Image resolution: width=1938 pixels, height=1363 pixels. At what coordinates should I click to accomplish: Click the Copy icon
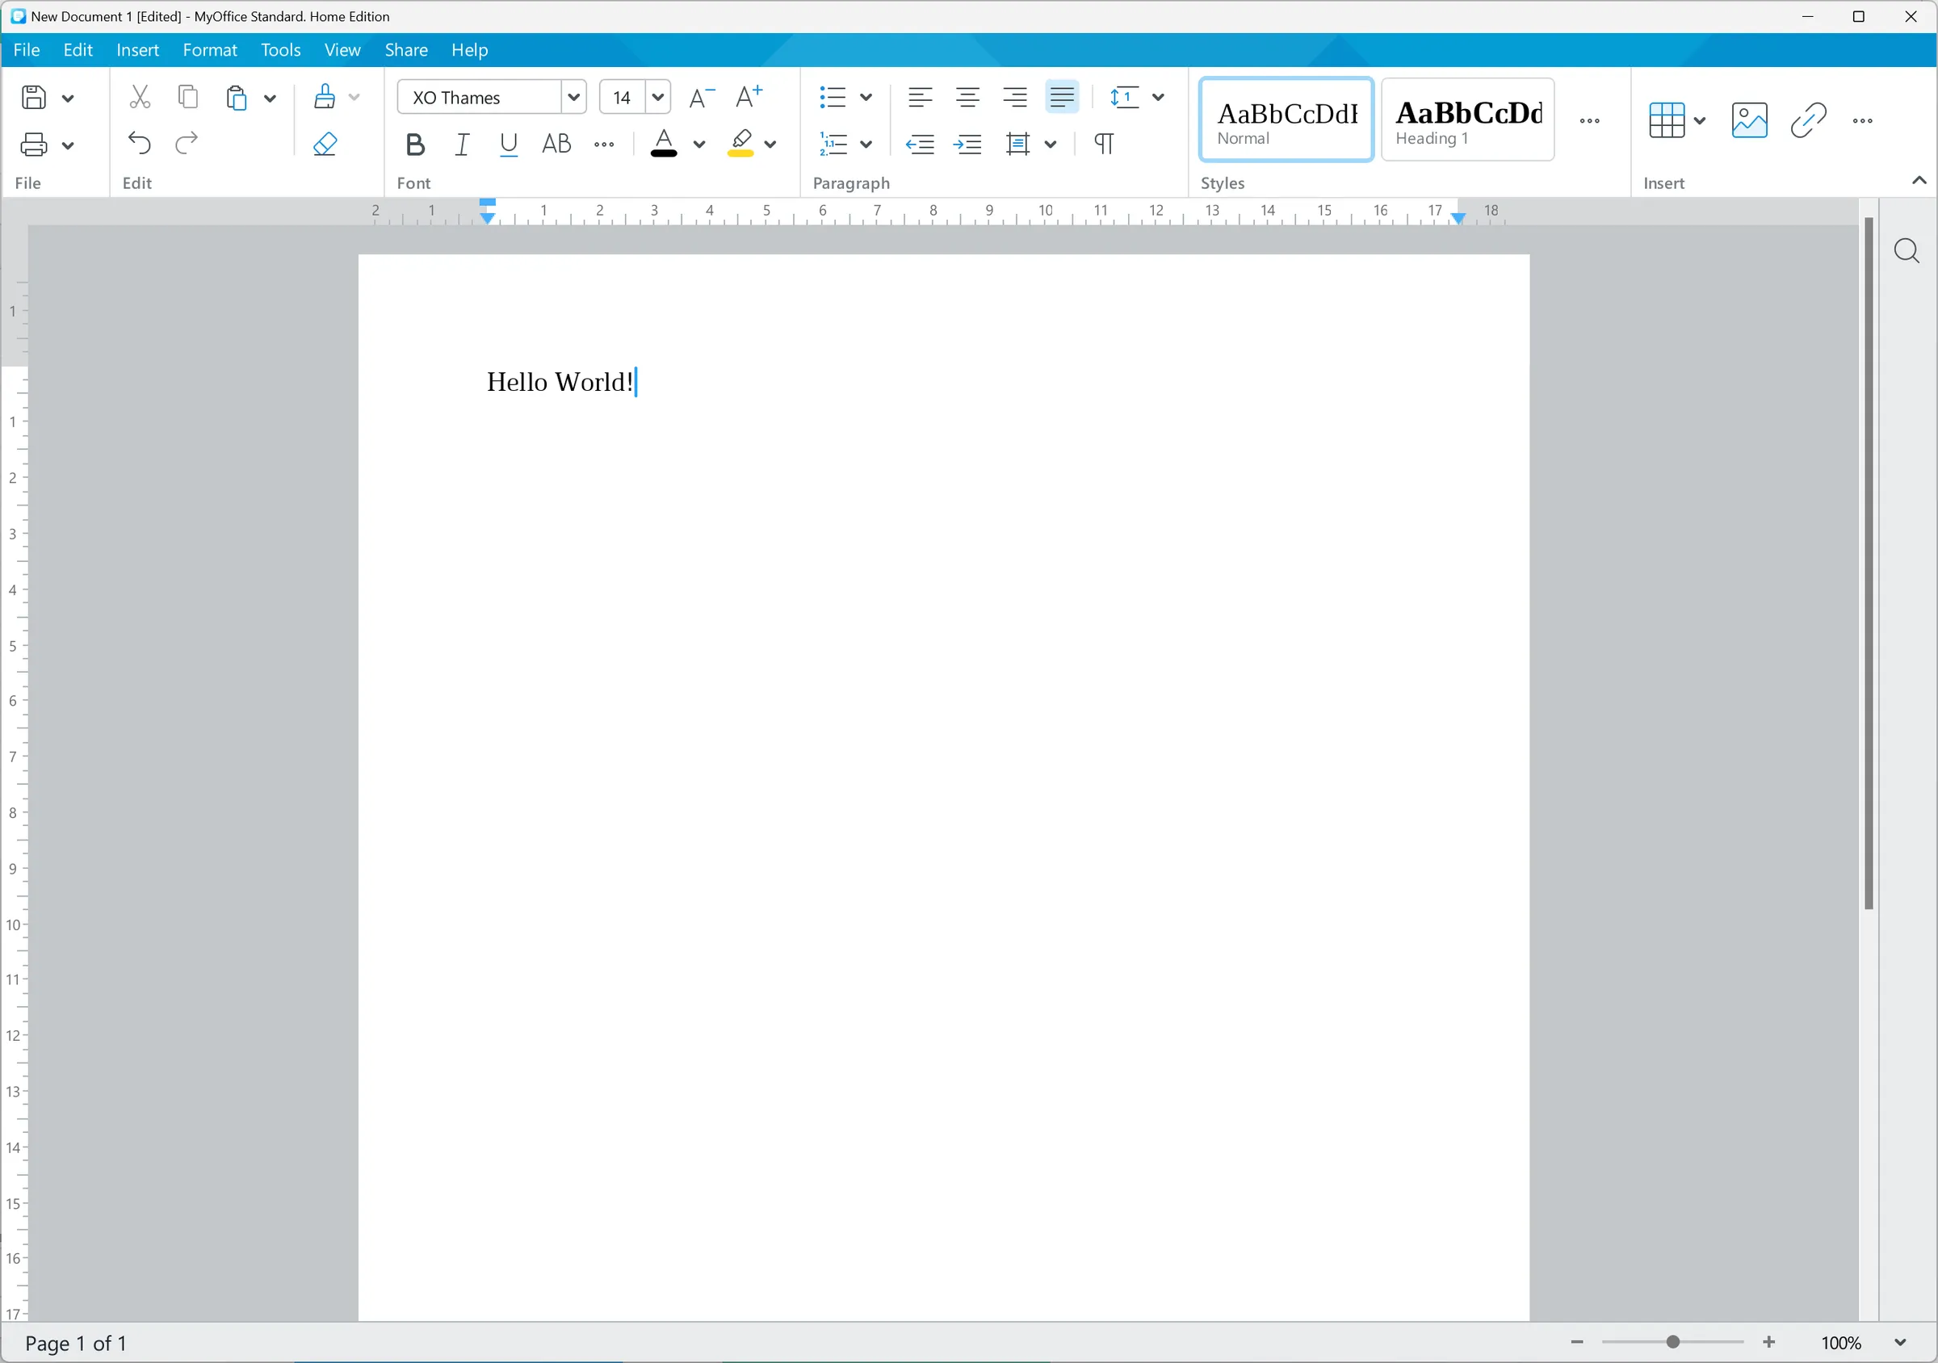click(x=187, y=96)
